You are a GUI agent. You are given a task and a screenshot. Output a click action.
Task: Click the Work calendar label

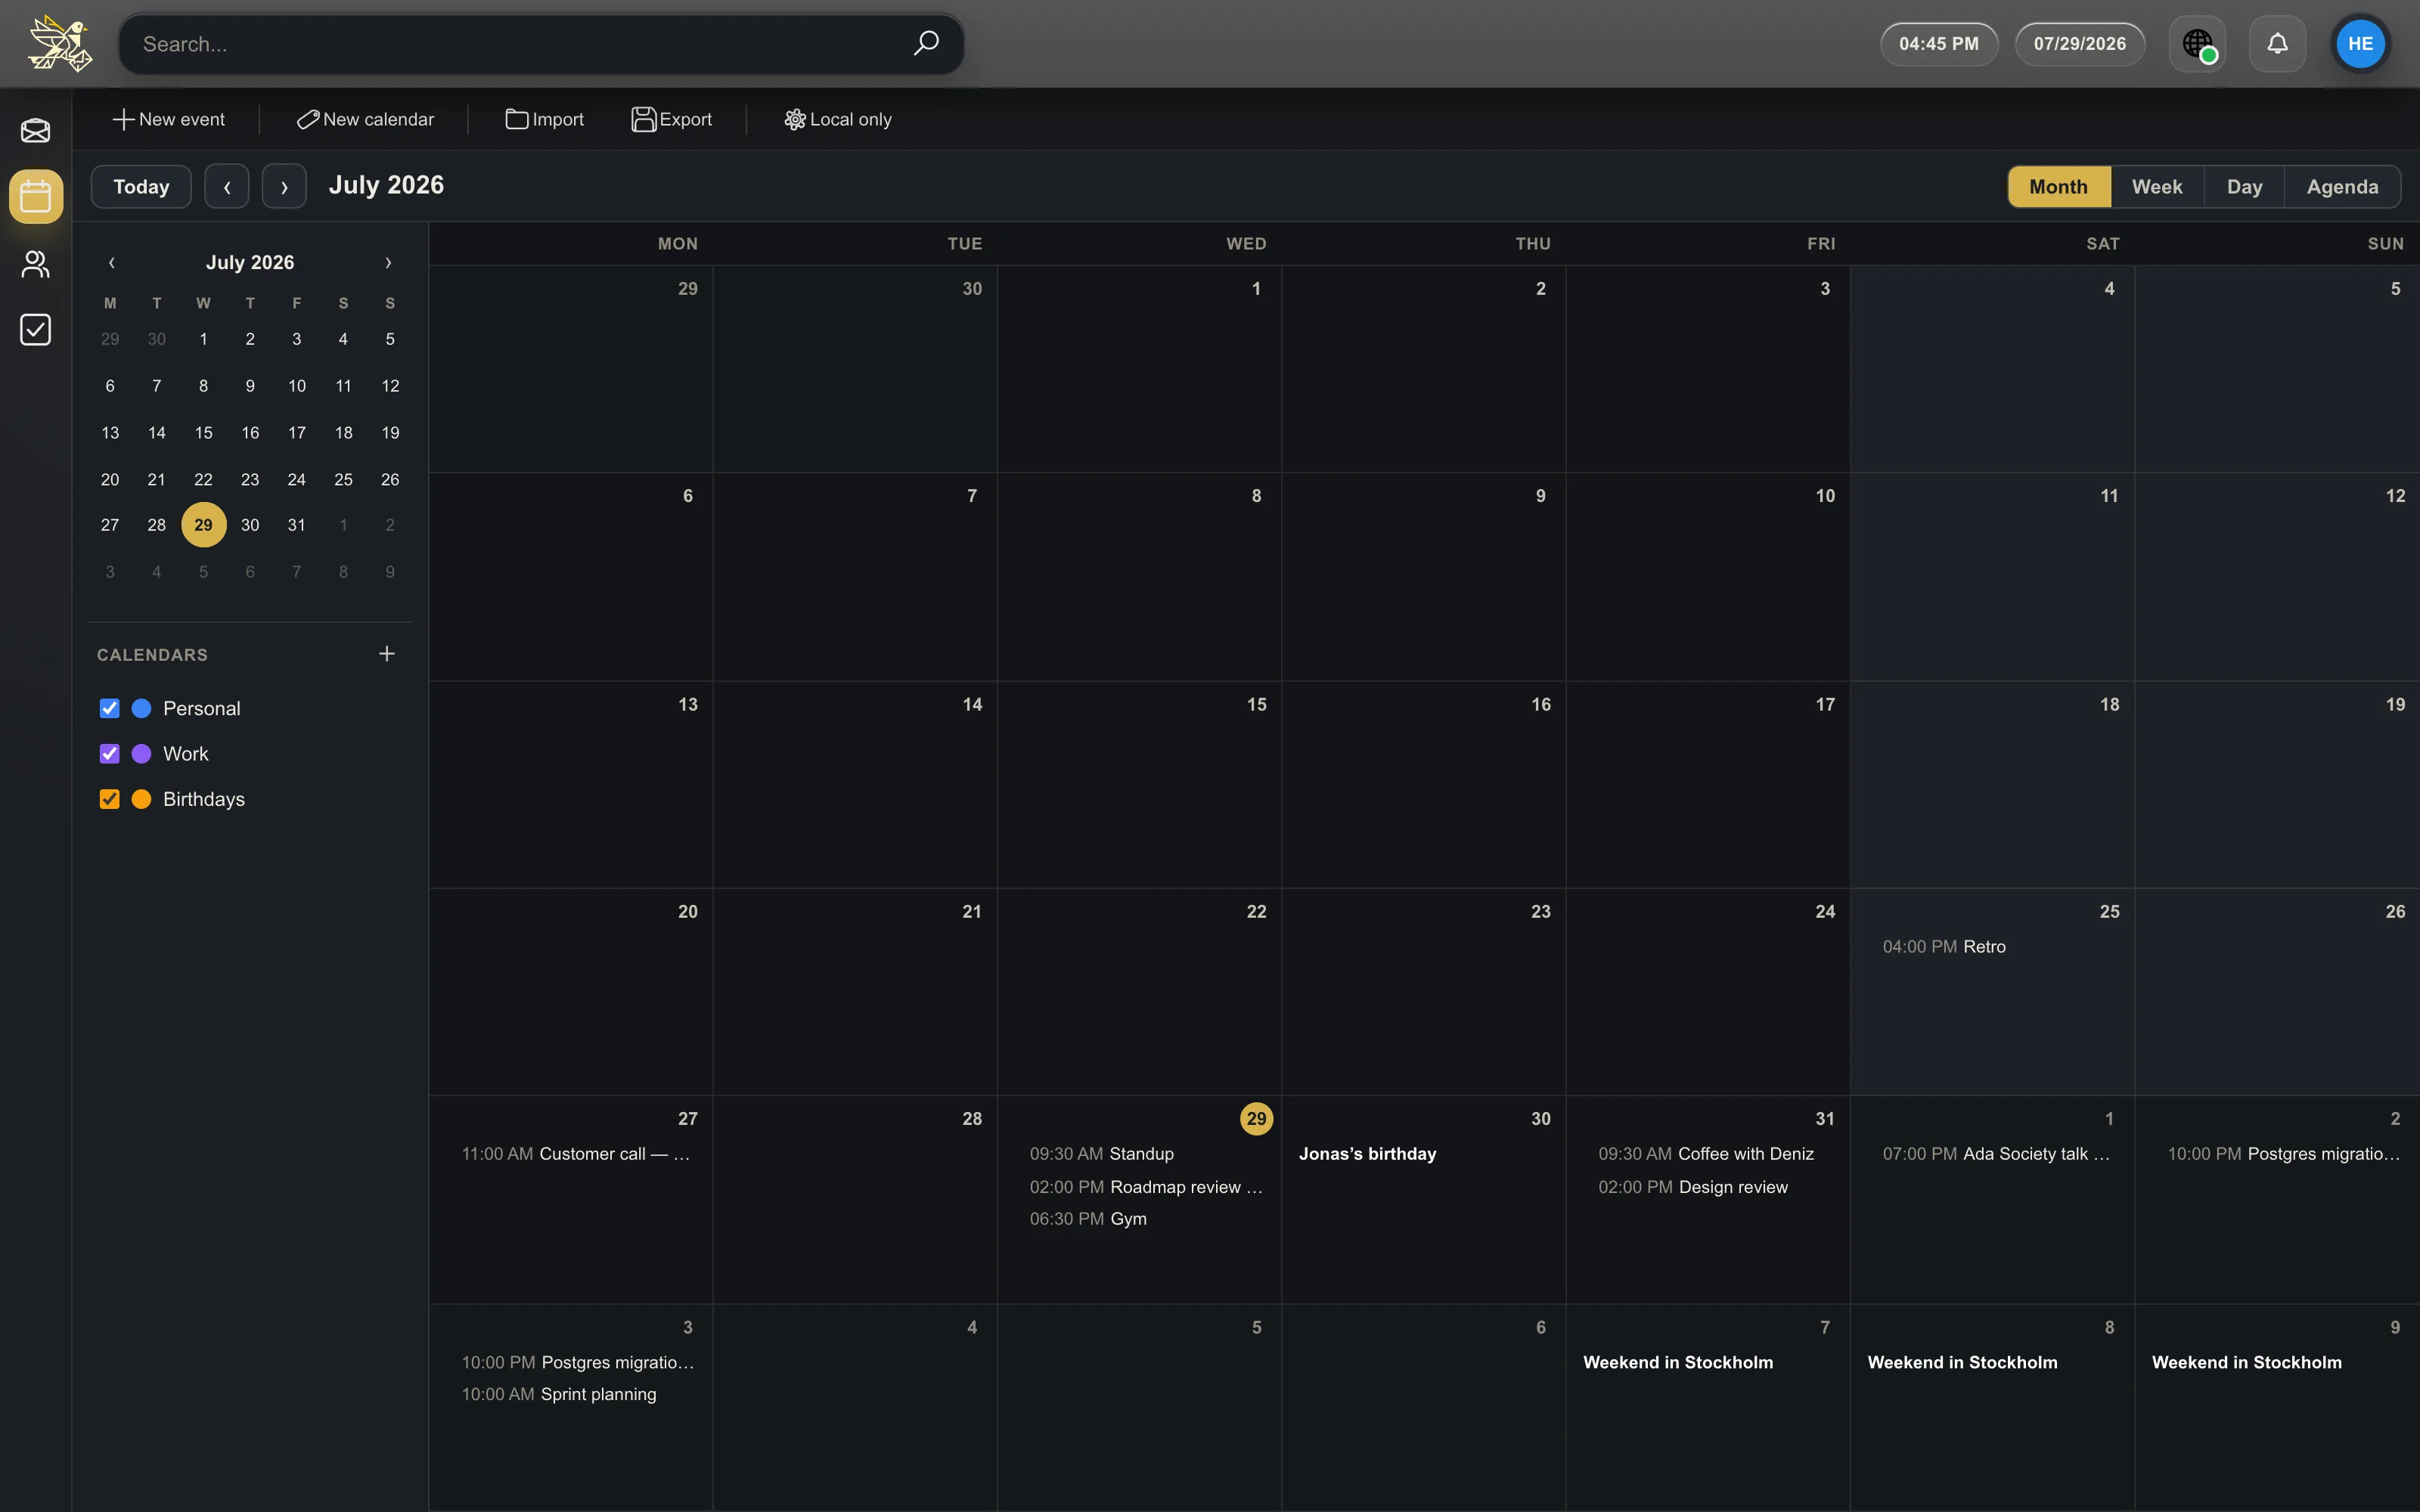(x=186, y=754)
